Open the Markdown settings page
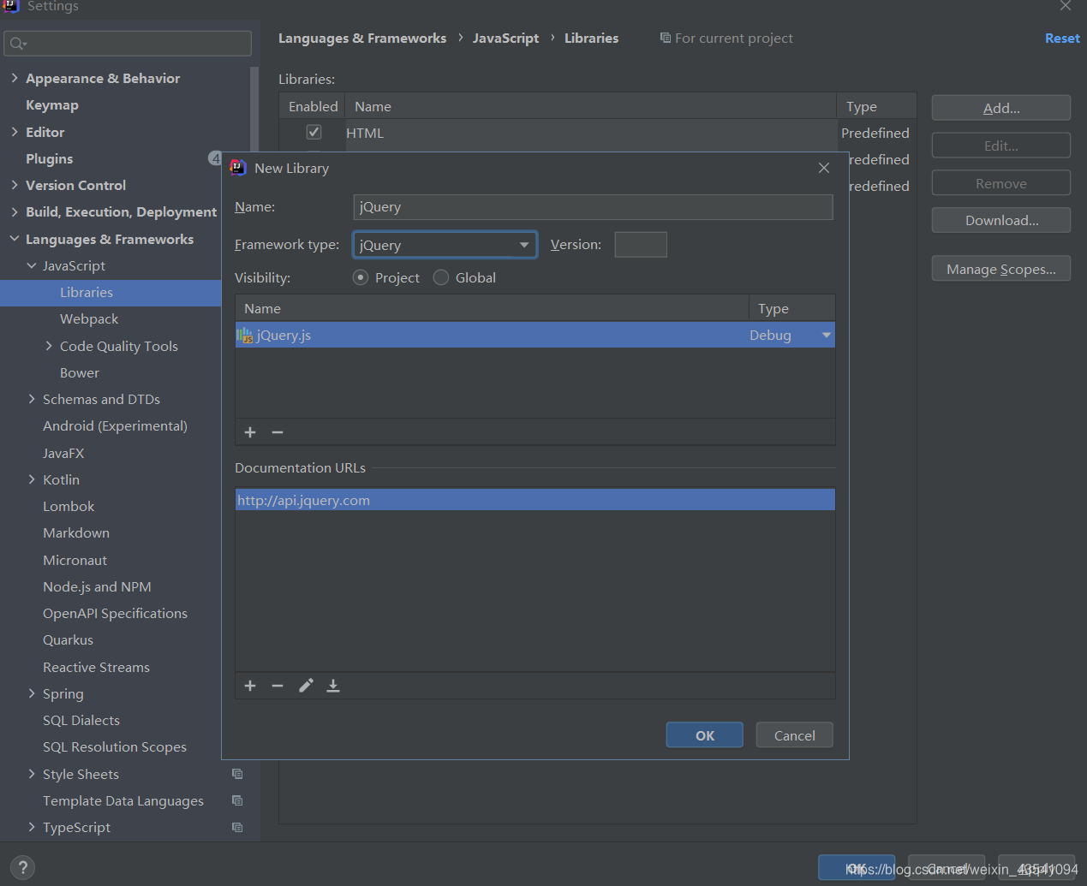The image size is (1087, 886). [76, 532]
